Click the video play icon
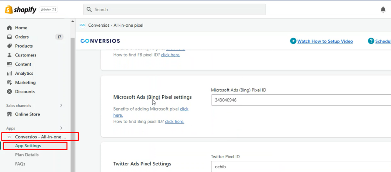The height and width of the screenshot is (172, 391). tap(293, 41)
